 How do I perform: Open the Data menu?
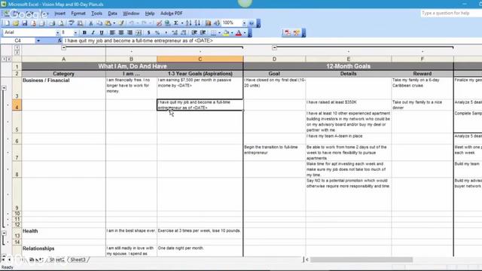coord(112,14)
